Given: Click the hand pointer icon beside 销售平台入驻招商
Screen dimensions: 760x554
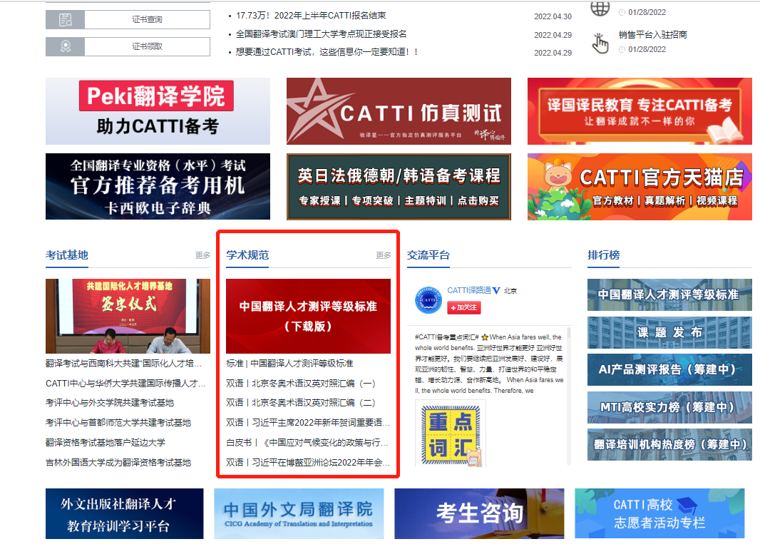Looking at the screenshot, I should coord(600,43).
